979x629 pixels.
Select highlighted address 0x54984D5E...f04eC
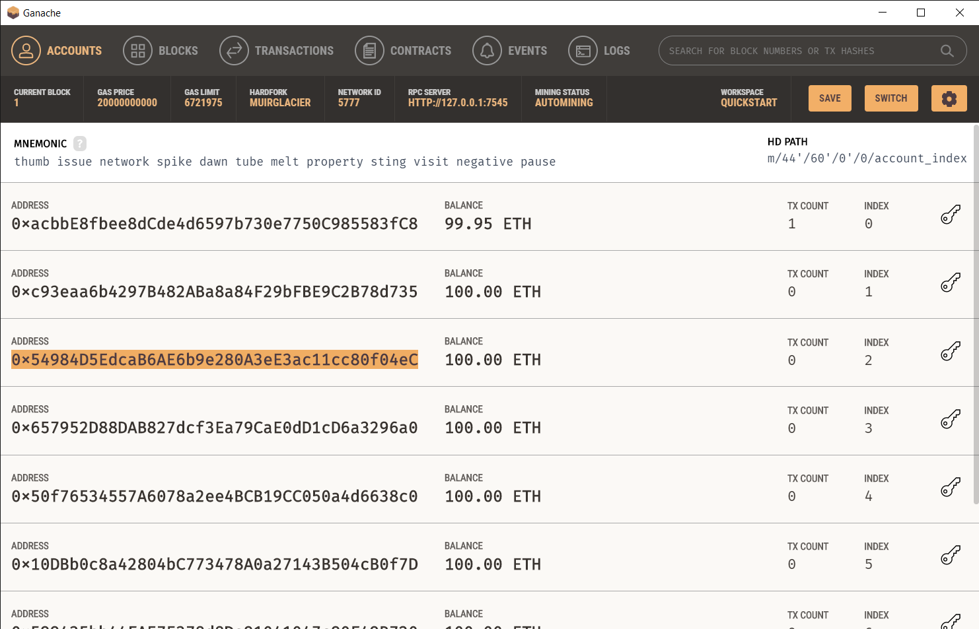(215, 360)
